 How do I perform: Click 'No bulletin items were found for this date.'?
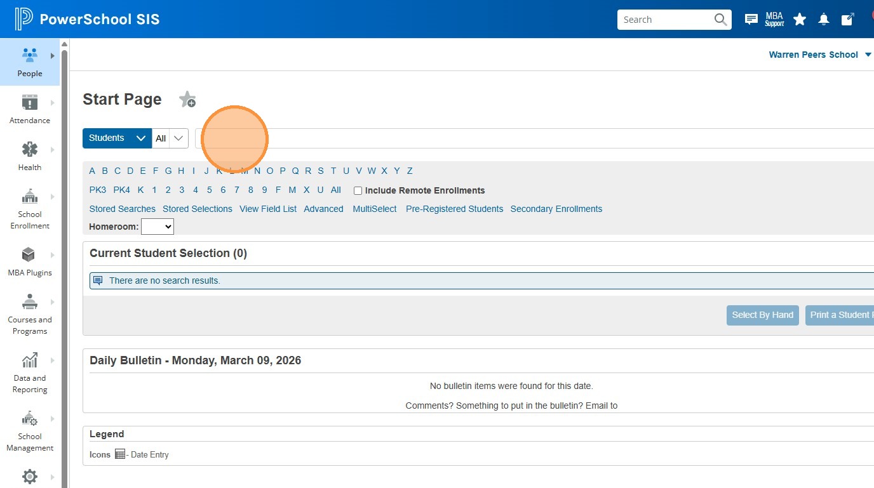point(511,386)
